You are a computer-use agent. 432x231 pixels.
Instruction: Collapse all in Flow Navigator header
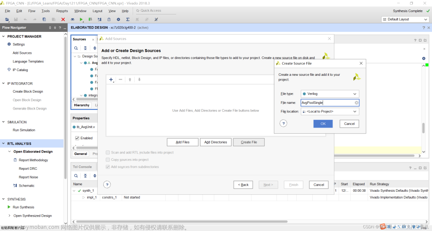pyautogui.click(x=50, y=28)
